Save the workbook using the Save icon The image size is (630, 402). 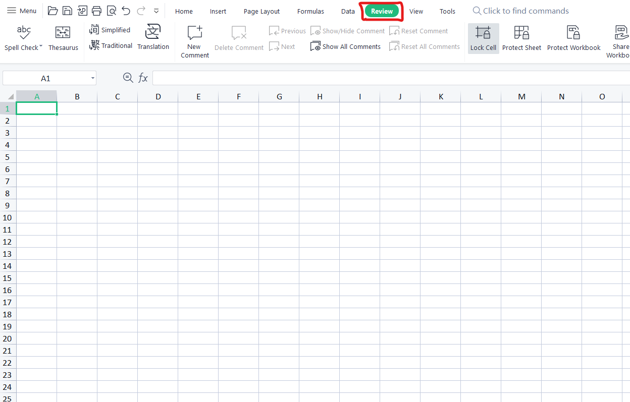(x=67, y=11)
